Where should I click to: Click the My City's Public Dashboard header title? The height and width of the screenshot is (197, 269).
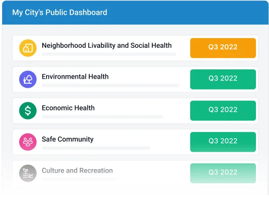60,13
